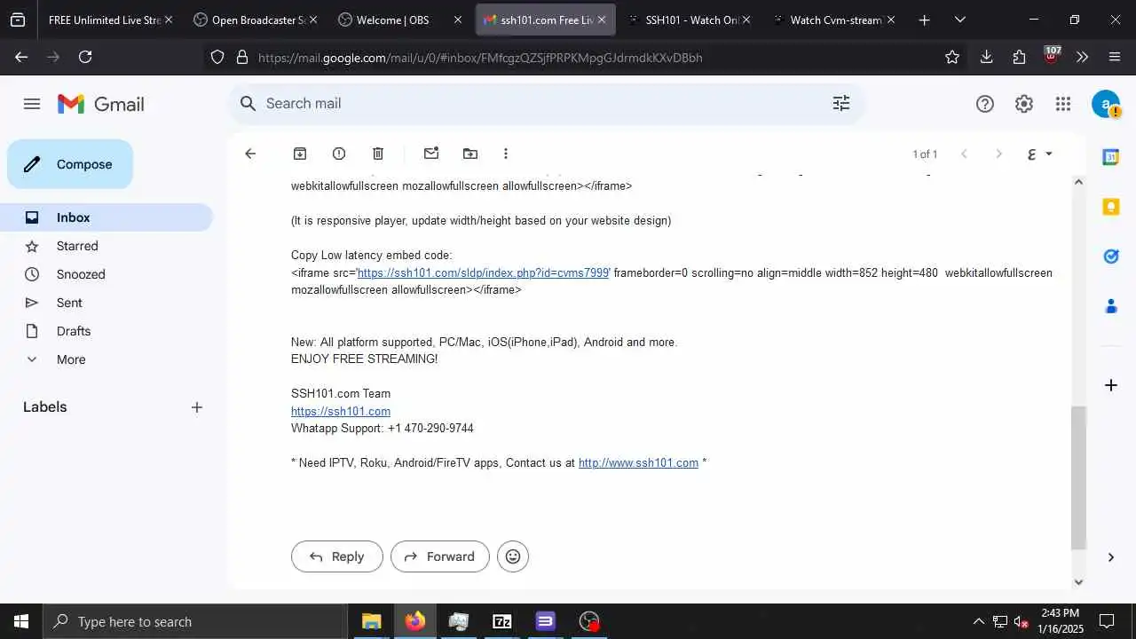Select Inbox in sidebar

point(106,217)
